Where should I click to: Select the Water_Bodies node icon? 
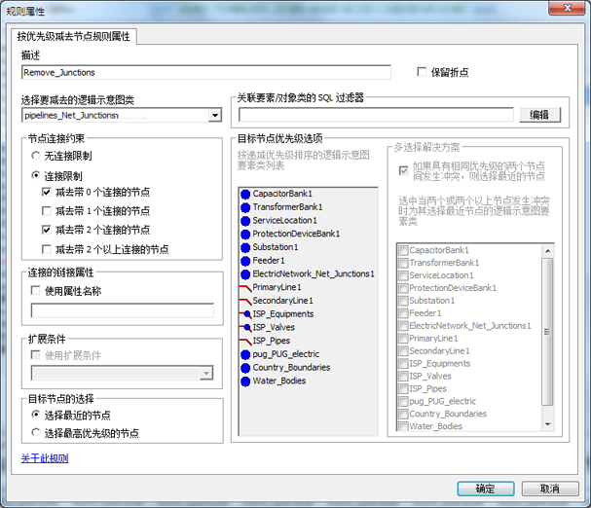click(244, 381)
